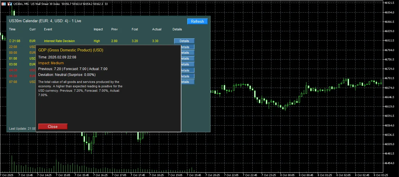This screenshot has height=177, width=399.
Task: Open Details for the 00:08 row
Action: [x=188, y=53]
